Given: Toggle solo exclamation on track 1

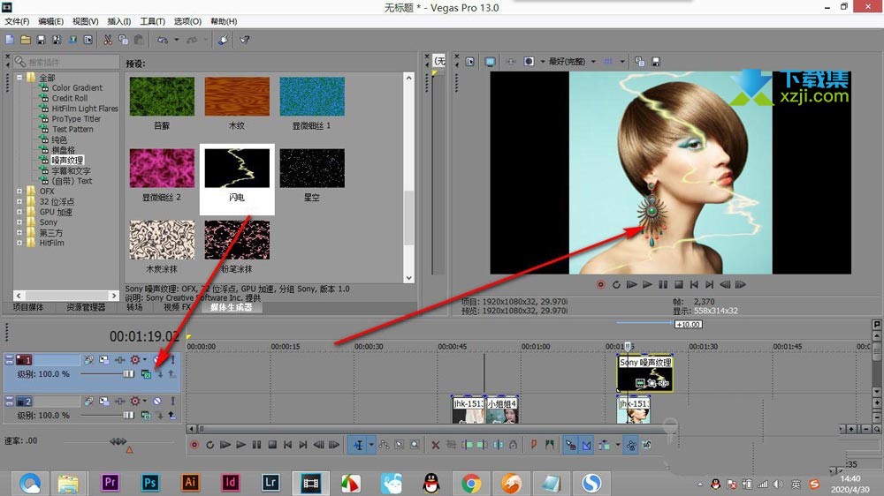Looking at the screenshot, I should click(172, 359).
